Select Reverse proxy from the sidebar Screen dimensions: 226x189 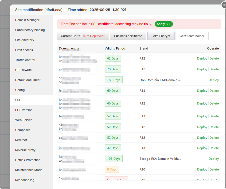pos(25,150)
